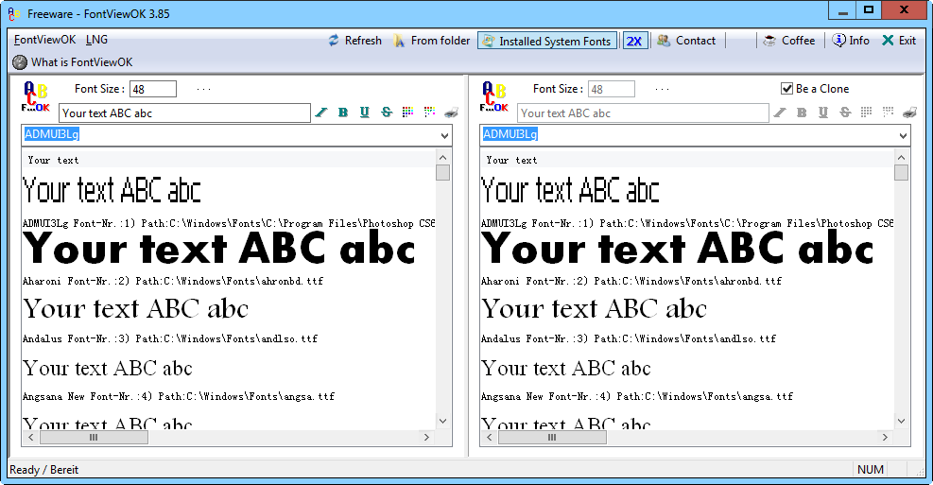Screen dimensions: 933x485
Task: Click the left pane print icon
Action: (451, 112)
